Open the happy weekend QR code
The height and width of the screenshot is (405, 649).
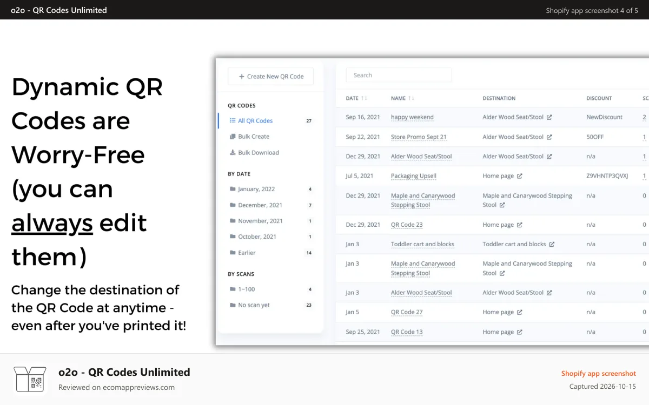click(x=412, y=117)
